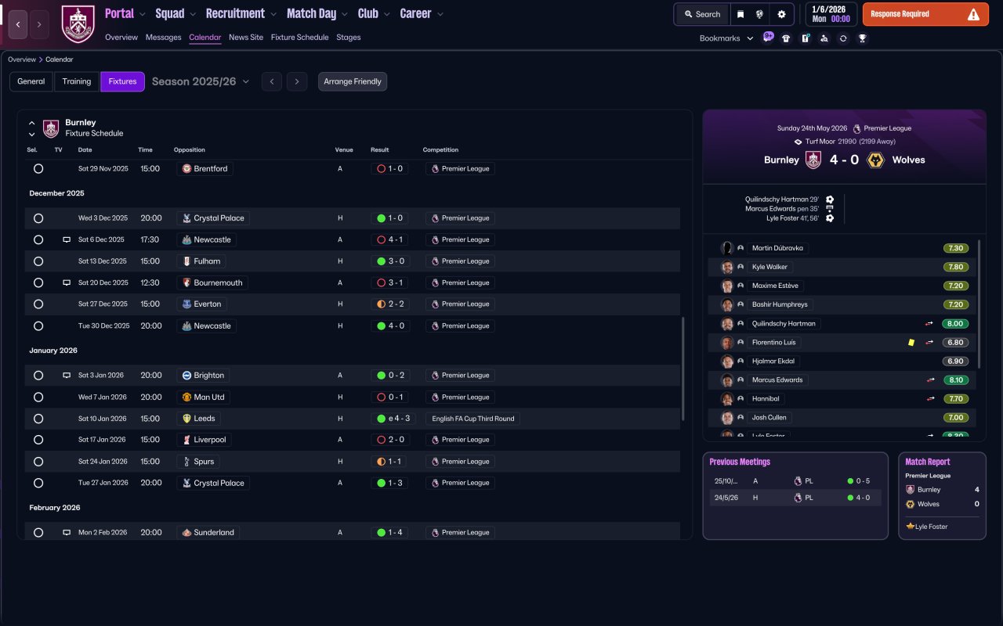Click the Burnley crest in Fixture Schedule header
Viewport: 1003px width, 626px height.
[x=51, y=128]
